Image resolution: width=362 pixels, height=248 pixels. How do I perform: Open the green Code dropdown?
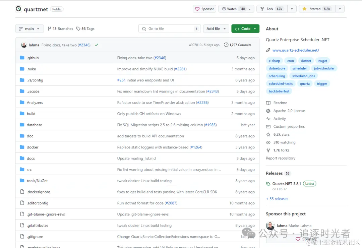[245, 28]
